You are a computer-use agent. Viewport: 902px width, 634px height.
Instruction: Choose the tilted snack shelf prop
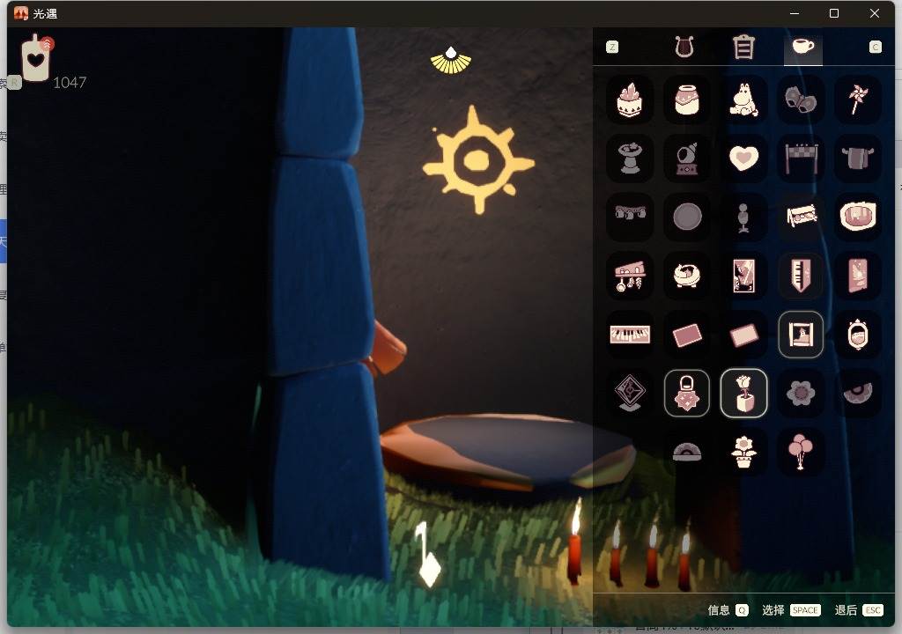pos(801,217)
